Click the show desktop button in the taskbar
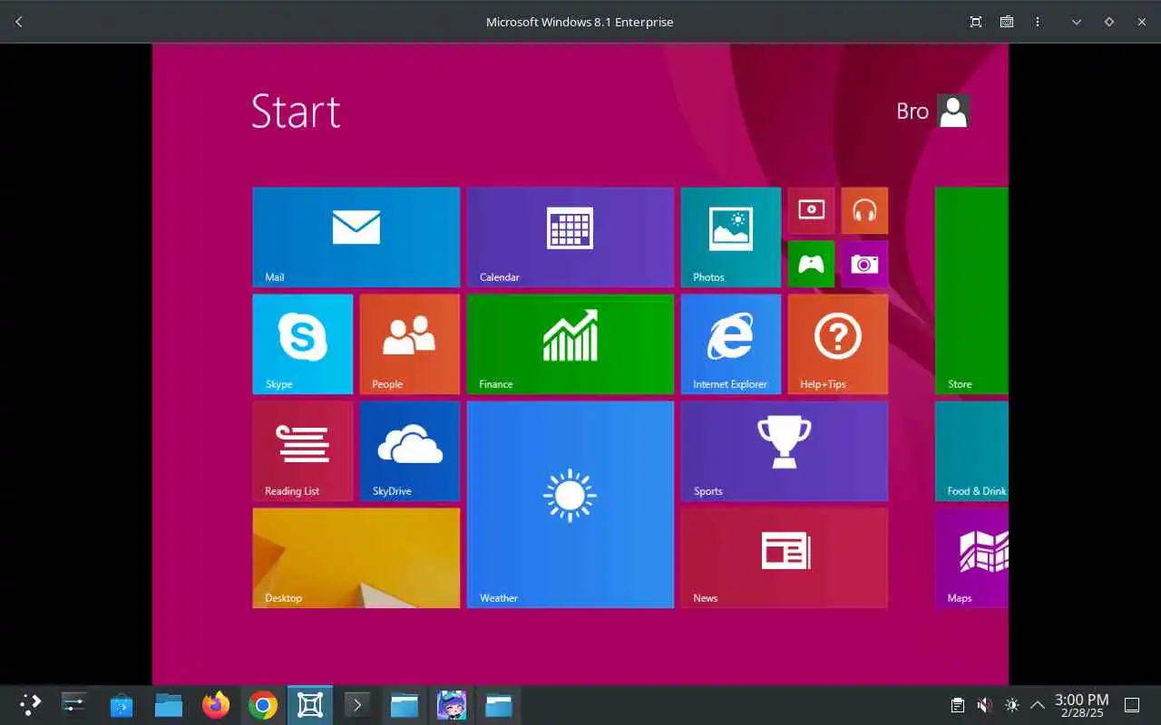The width and height of the screenshot is (1161, 725). pyautogui.click(x=1133, y=705)
